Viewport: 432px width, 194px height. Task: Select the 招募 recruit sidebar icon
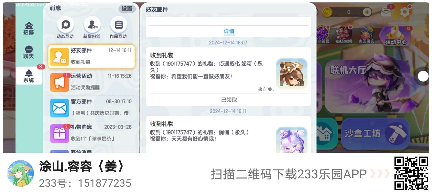pyautogui.click(x=29, y=29)
